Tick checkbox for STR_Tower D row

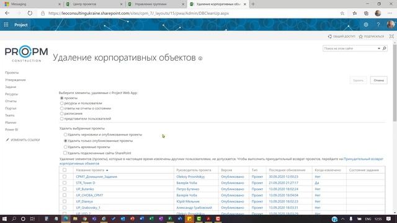coord(65,183)
